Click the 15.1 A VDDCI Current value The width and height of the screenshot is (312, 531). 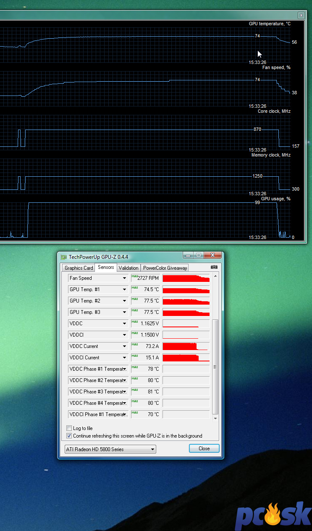pos(153,358)
